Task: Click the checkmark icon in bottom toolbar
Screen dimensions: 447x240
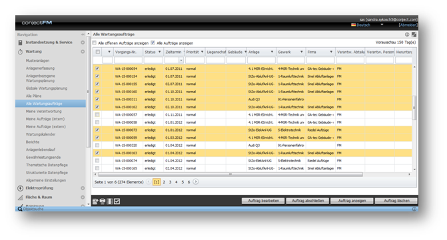Action: coord(117,201)
